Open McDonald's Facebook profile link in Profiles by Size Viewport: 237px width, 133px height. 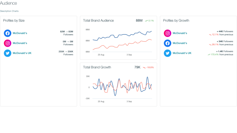click(x=20, y=33)
